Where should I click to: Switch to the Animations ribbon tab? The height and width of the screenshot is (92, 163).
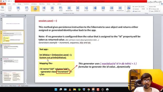34,4
